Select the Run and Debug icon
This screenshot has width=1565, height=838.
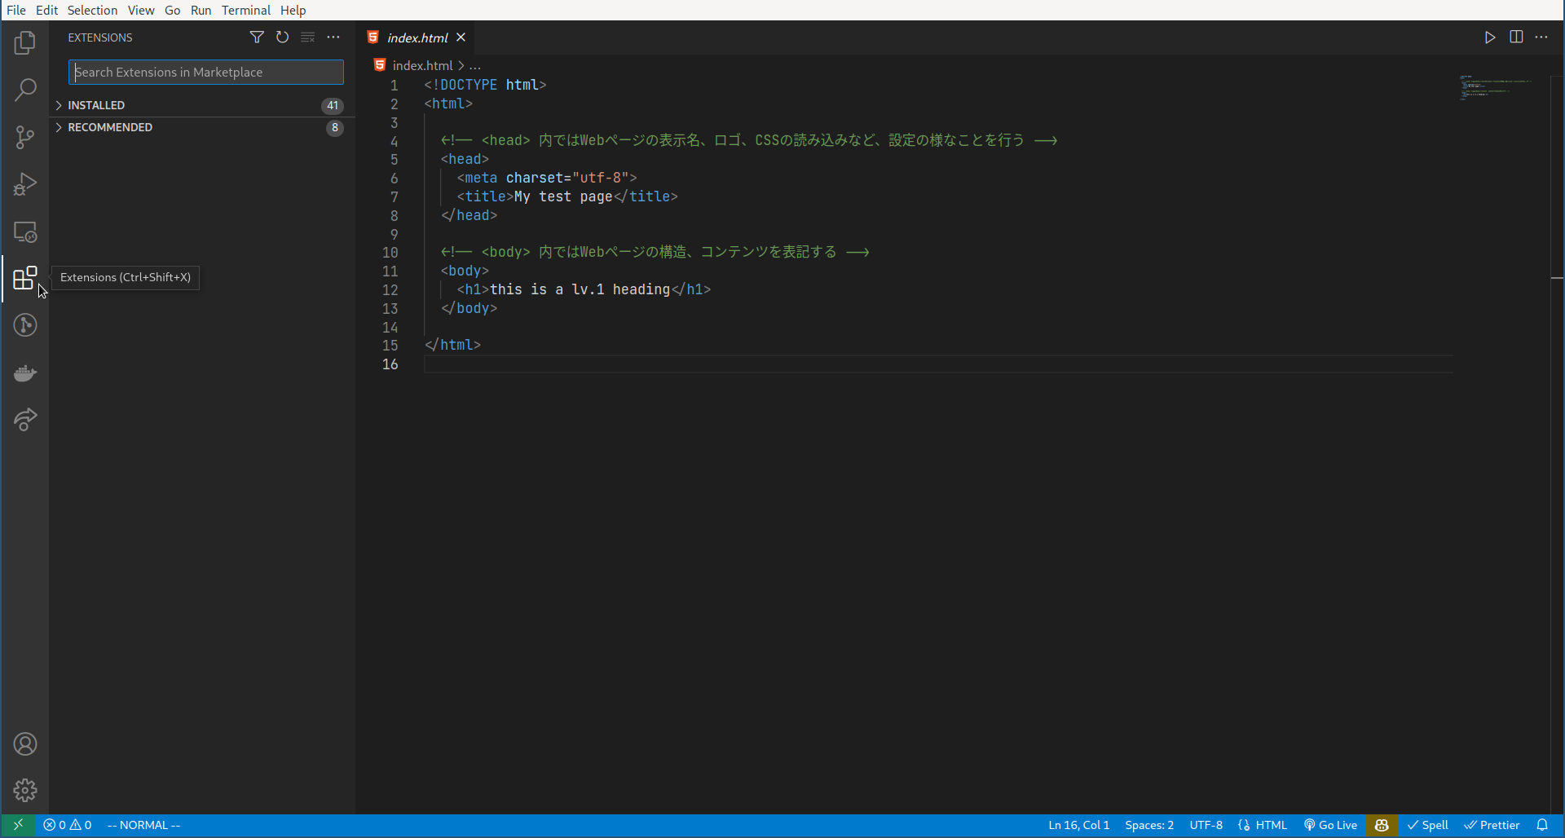tap(24, 184)
